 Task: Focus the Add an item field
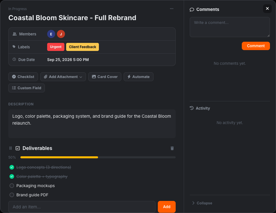point(82,207)
